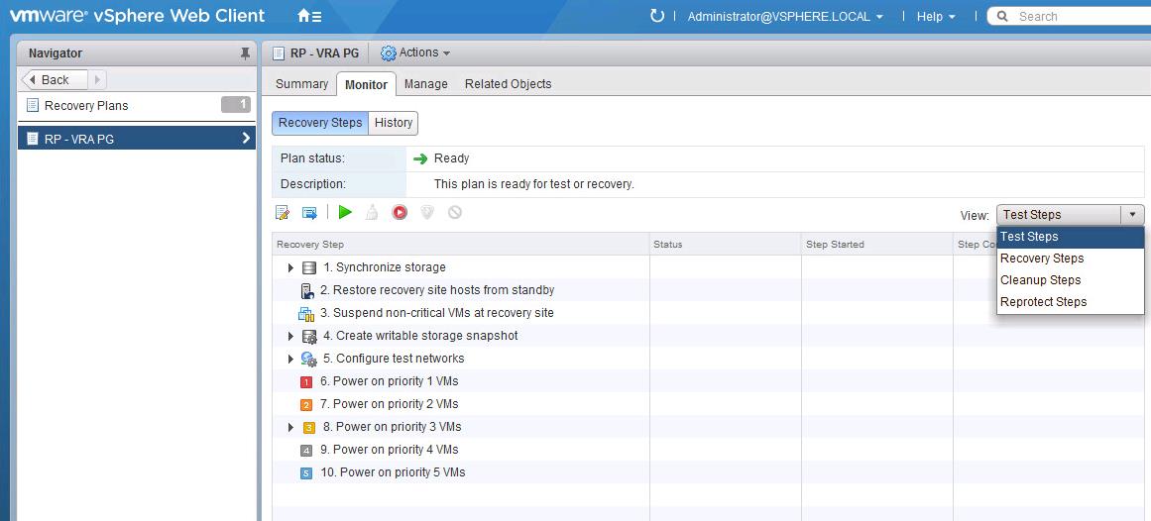
Task: Click the Suspend non-critical VMs icon
Action: 306,313
